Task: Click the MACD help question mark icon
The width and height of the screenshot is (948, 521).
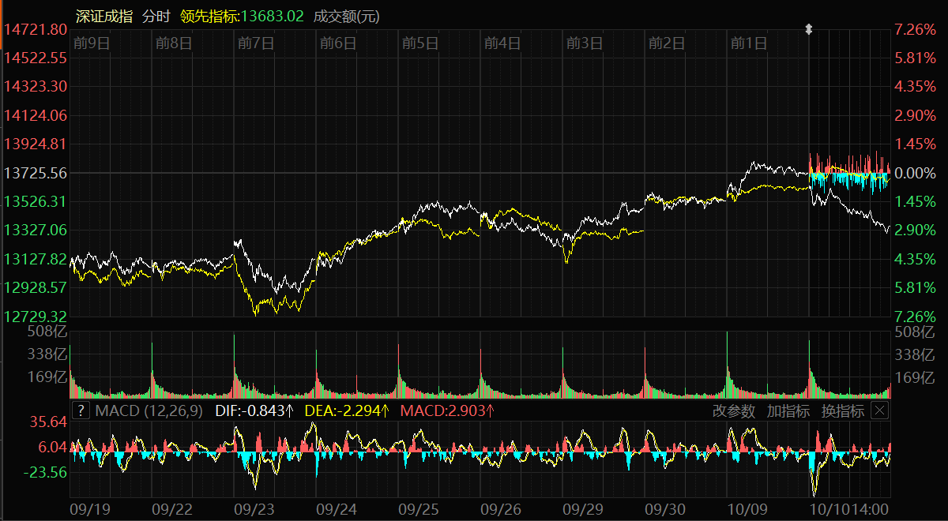Action: (80, 410)
